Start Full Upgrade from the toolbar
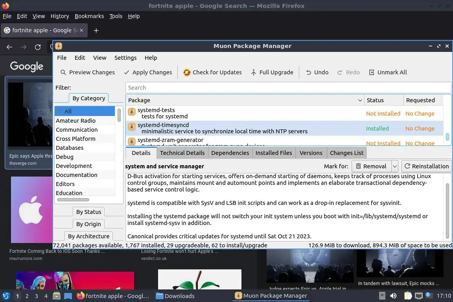The image size is (453, 302). pyautogui.click(x=272, y=72)
